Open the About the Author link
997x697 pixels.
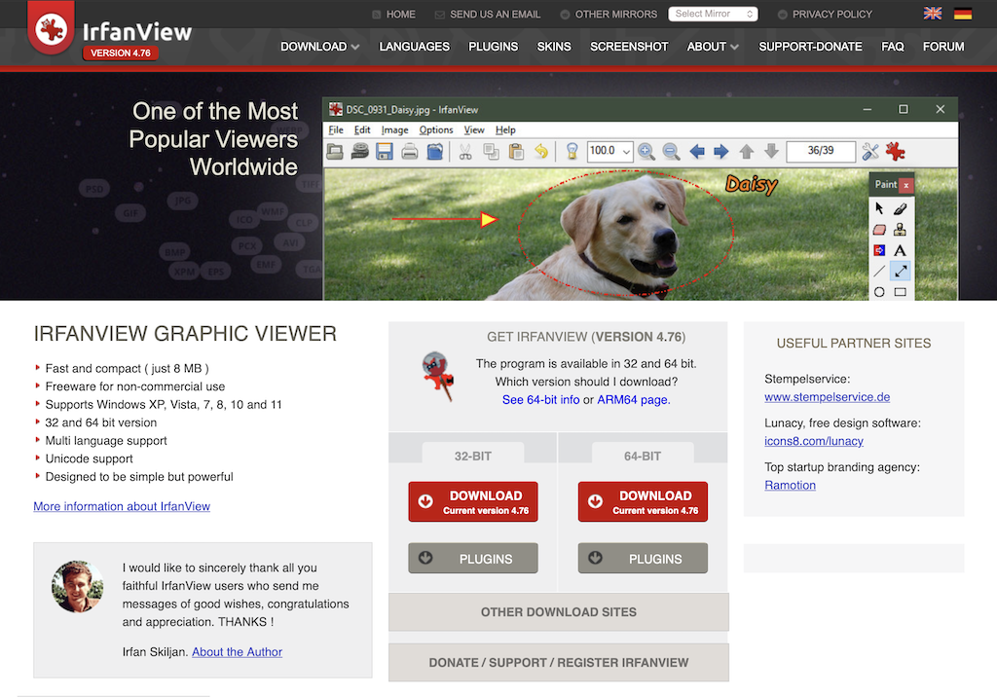(x=238, y=652)
